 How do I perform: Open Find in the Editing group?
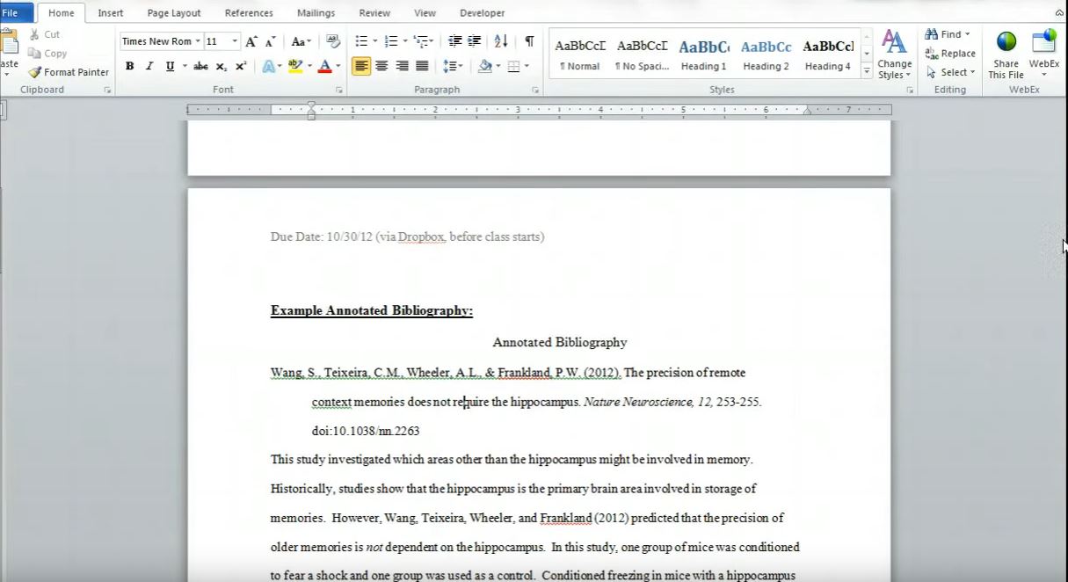click(947, 34)
